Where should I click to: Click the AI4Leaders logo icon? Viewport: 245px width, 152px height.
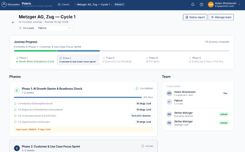tap(4, 4)
